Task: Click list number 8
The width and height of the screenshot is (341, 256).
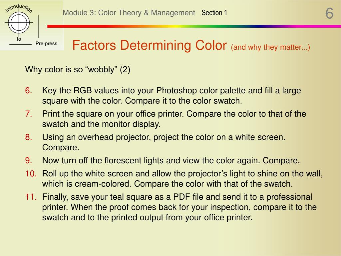Action: pos(29,137)
